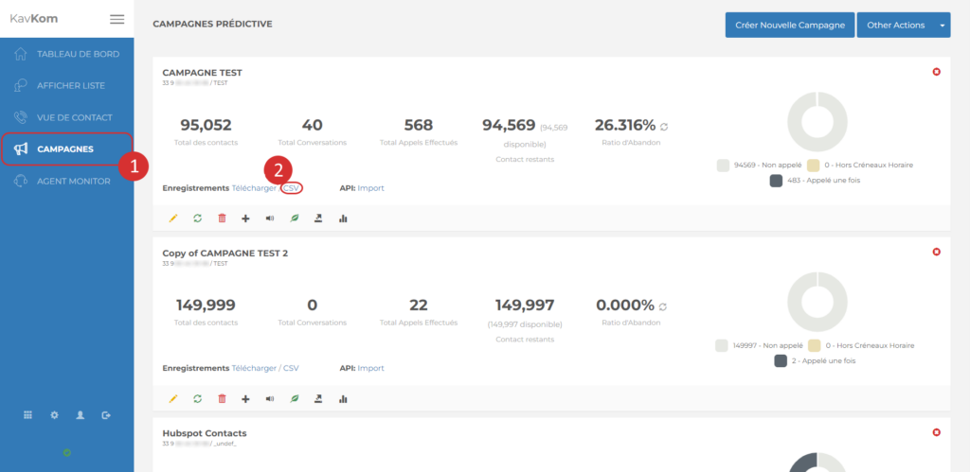Click the green refresh icon for CAMPAGNE TEST
Viewport: 970px width, 472px height.
198,219
